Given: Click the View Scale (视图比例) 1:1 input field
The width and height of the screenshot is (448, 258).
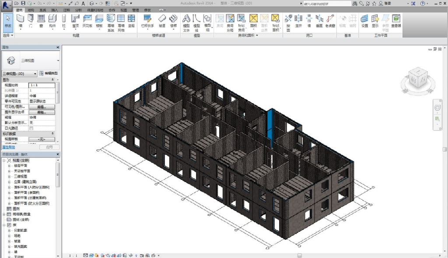Looking at the screenshot, I should pos(42,85).
